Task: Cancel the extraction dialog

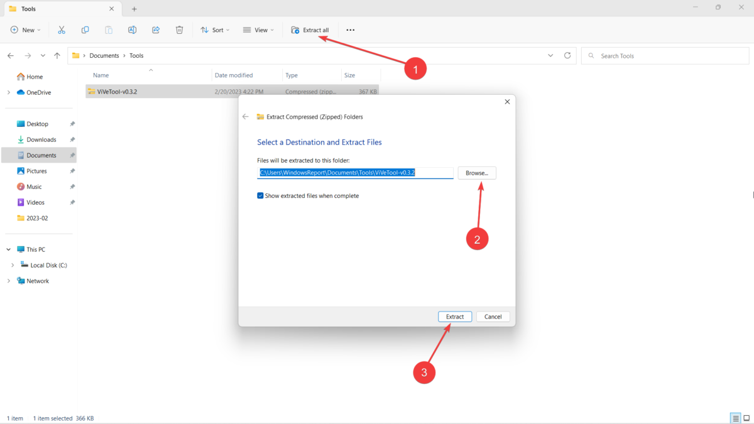Action: (x=493, y=316)
